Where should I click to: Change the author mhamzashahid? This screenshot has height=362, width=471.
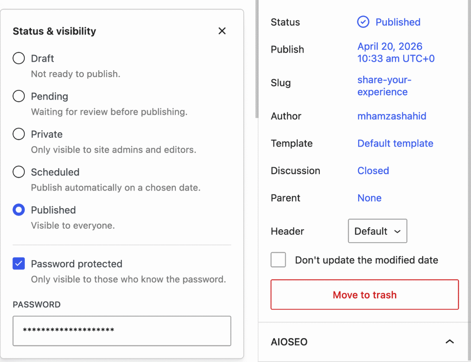click(x=392, y=116)
